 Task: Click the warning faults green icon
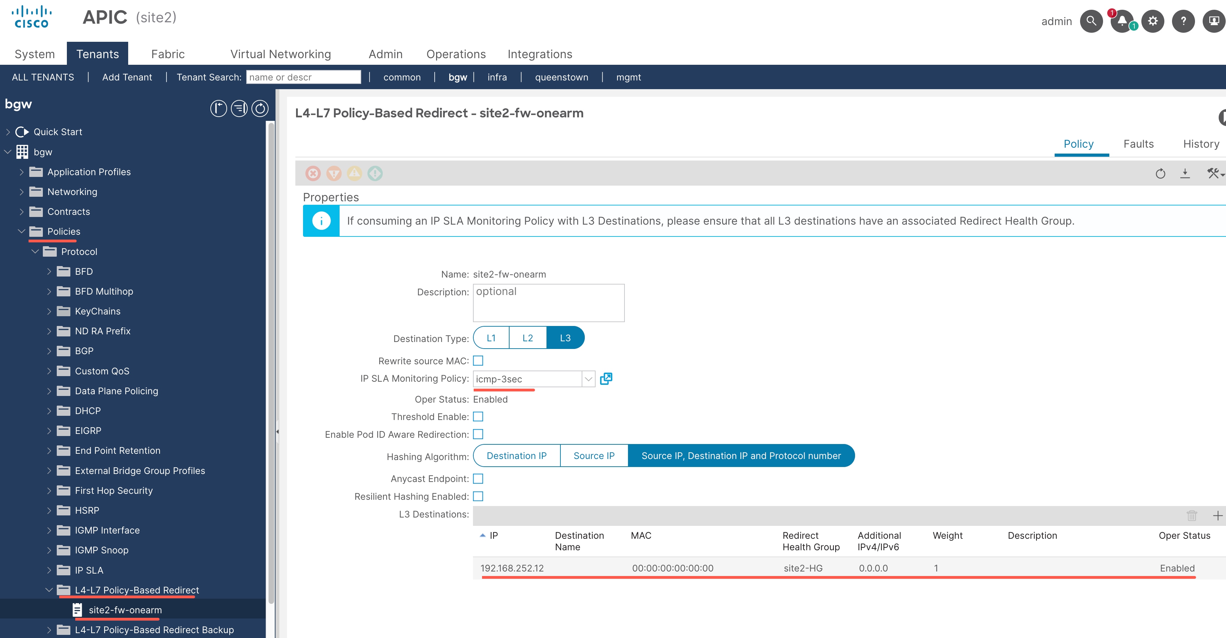[x=375, y=174]
